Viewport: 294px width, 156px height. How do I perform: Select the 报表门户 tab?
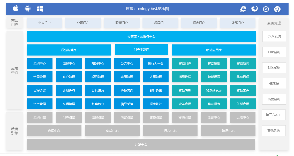pyautogui.click(x=199, y=23)
